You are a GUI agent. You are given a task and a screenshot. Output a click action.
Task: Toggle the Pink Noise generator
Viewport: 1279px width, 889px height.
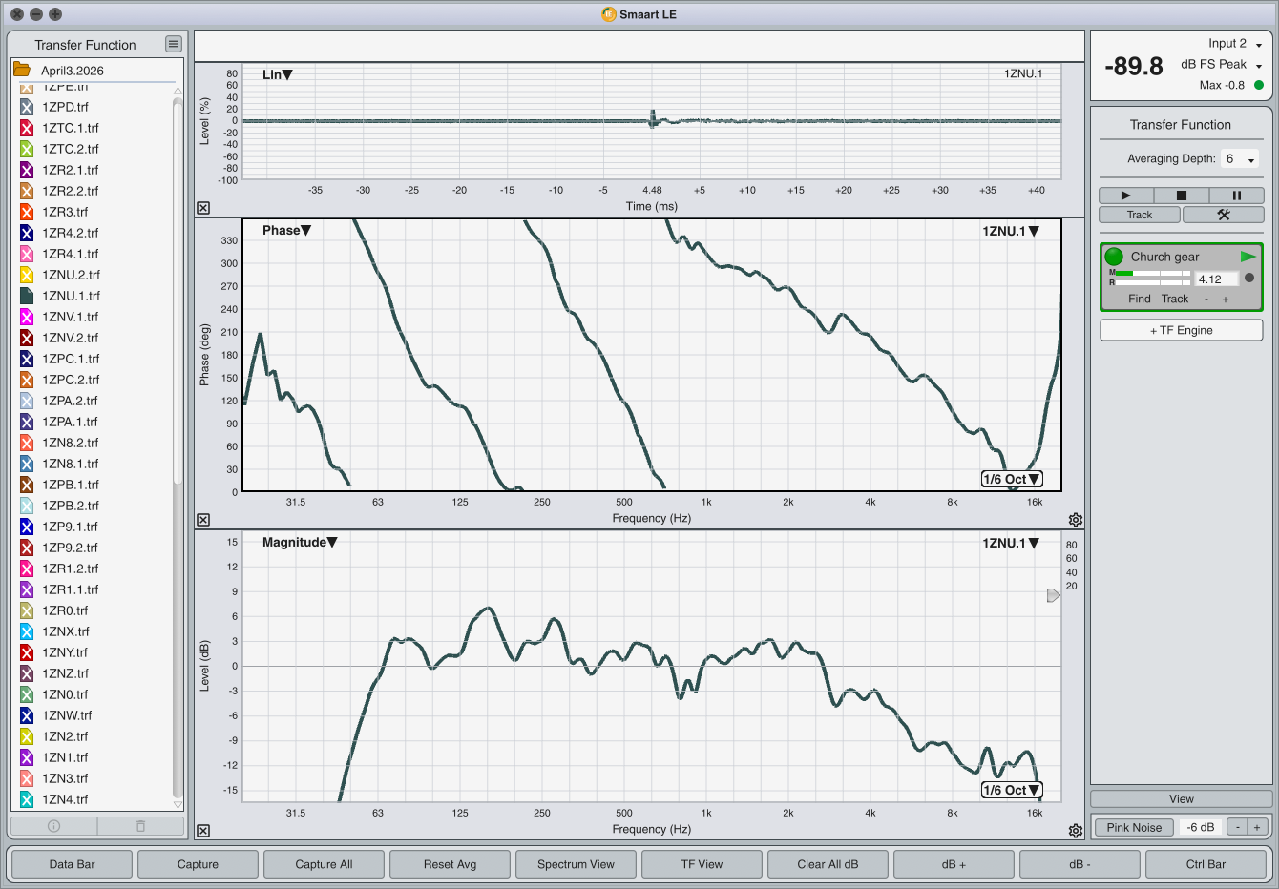pyautogui.click(x=1134, y=827)
